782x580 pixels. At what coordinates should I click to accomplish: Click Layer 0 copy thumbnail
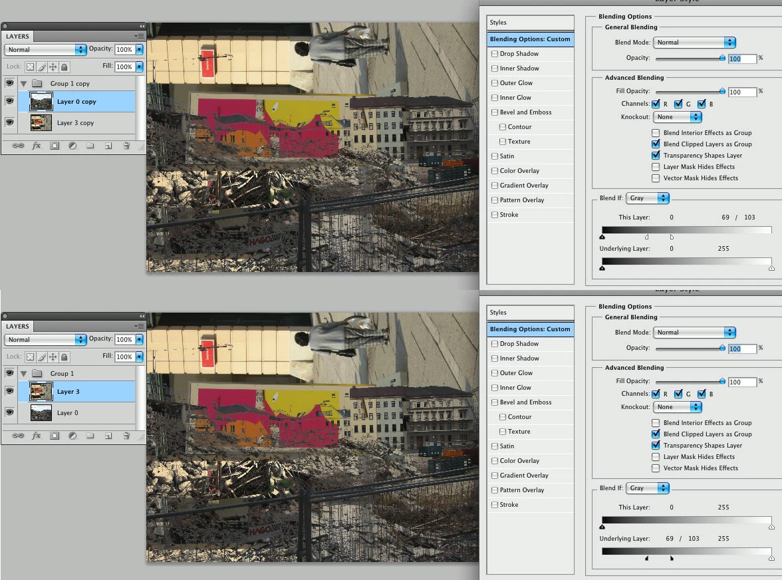click(41, 101)
